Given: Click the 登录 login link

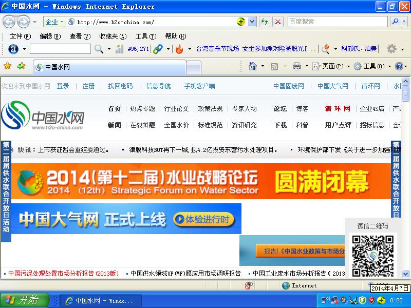Looking at the screenshot, I should pos(63,86).
